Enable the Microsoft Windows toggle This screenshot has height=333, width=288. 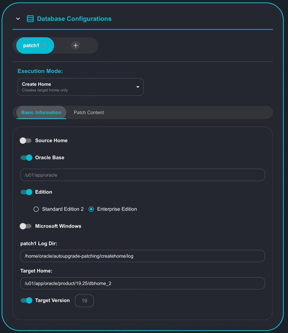[x=26, y=226]
